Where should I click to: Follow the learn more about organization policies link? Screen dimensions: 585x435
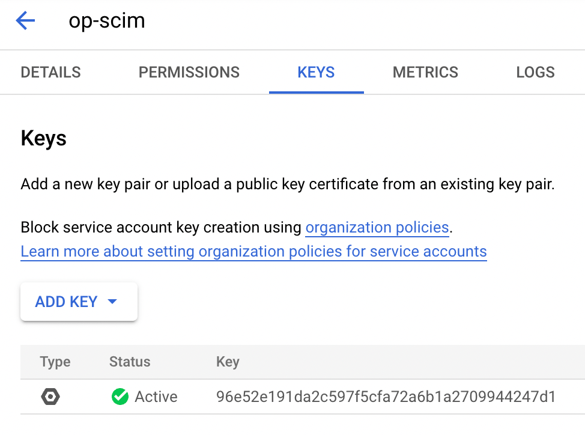point(253,251)
